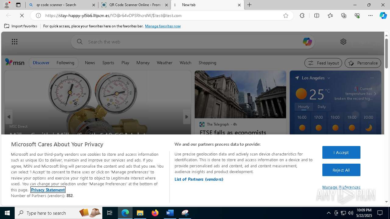Open the Feed layout button

tap(323, 63)
